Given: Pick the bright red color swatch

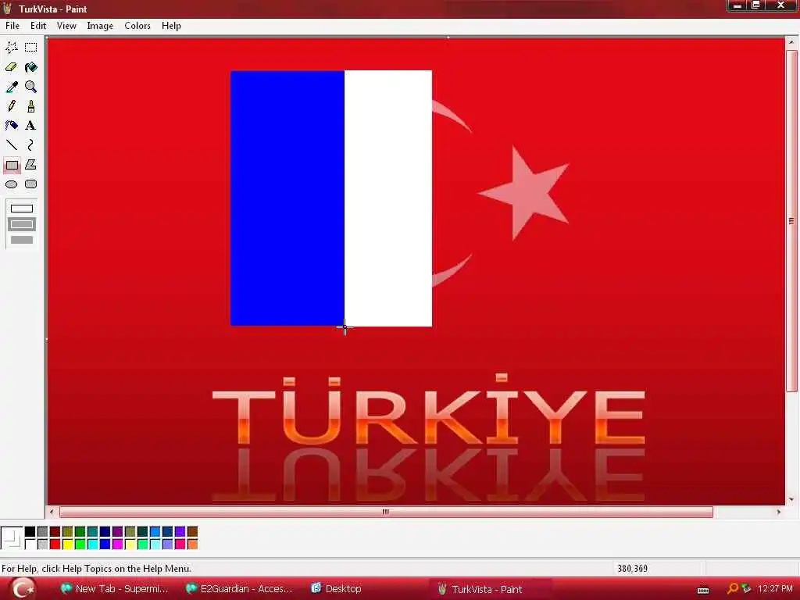Looking at the screenshot, I should [x=55, y=544].
